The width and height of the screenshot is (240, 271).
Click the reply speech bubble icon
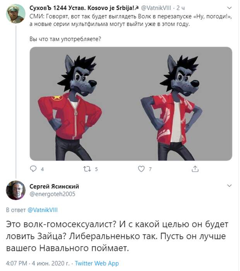(x=33, y=169)
